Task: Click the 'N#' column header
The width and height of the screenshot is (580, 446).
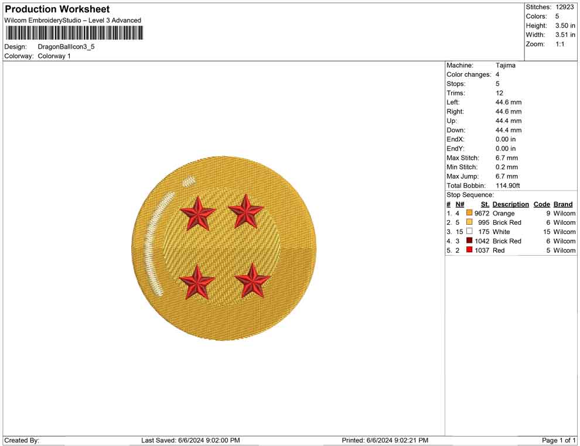Action: (460, 204)
